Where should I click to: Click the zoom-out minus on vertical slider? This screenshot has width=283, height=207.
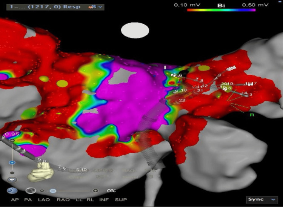[12, 173]
